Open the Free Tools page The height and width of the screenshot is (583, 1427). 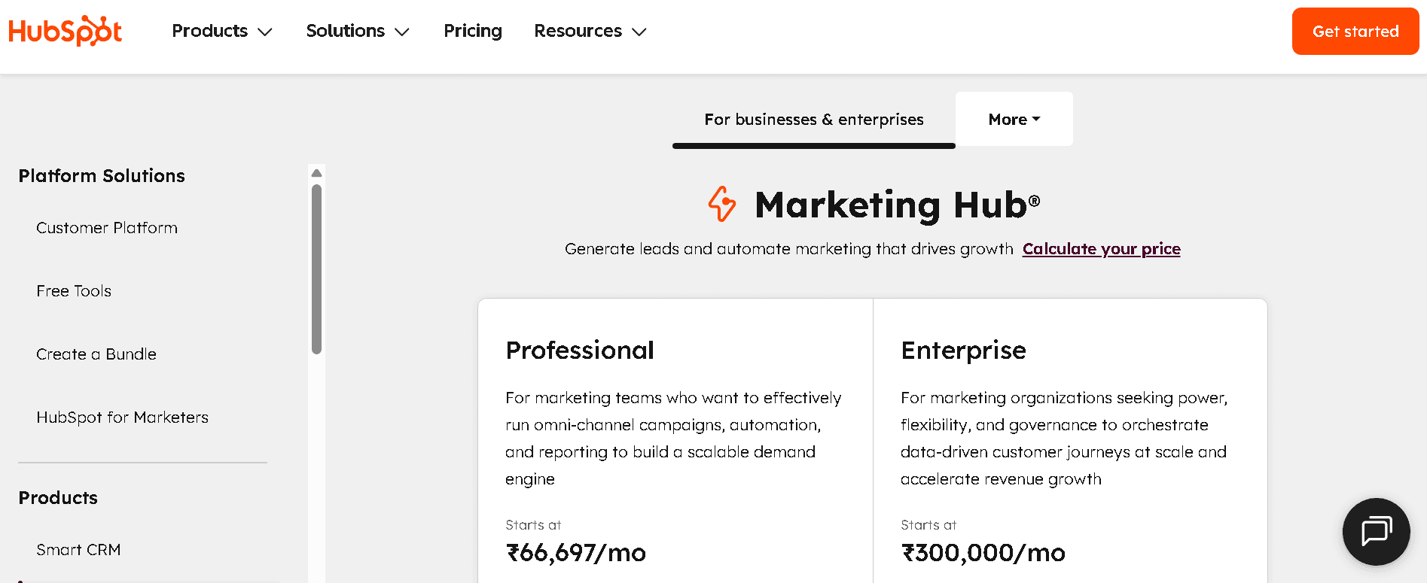74,290
